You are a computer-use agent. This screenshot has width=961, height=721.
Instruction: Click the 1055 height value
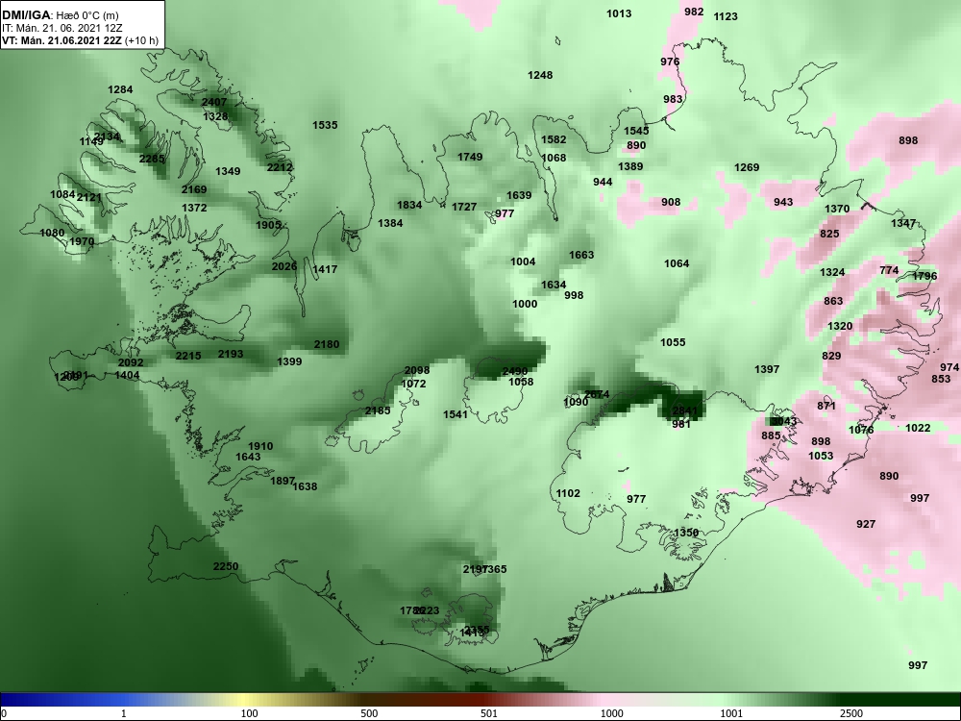pyautogui.click(x=673, y=342)
